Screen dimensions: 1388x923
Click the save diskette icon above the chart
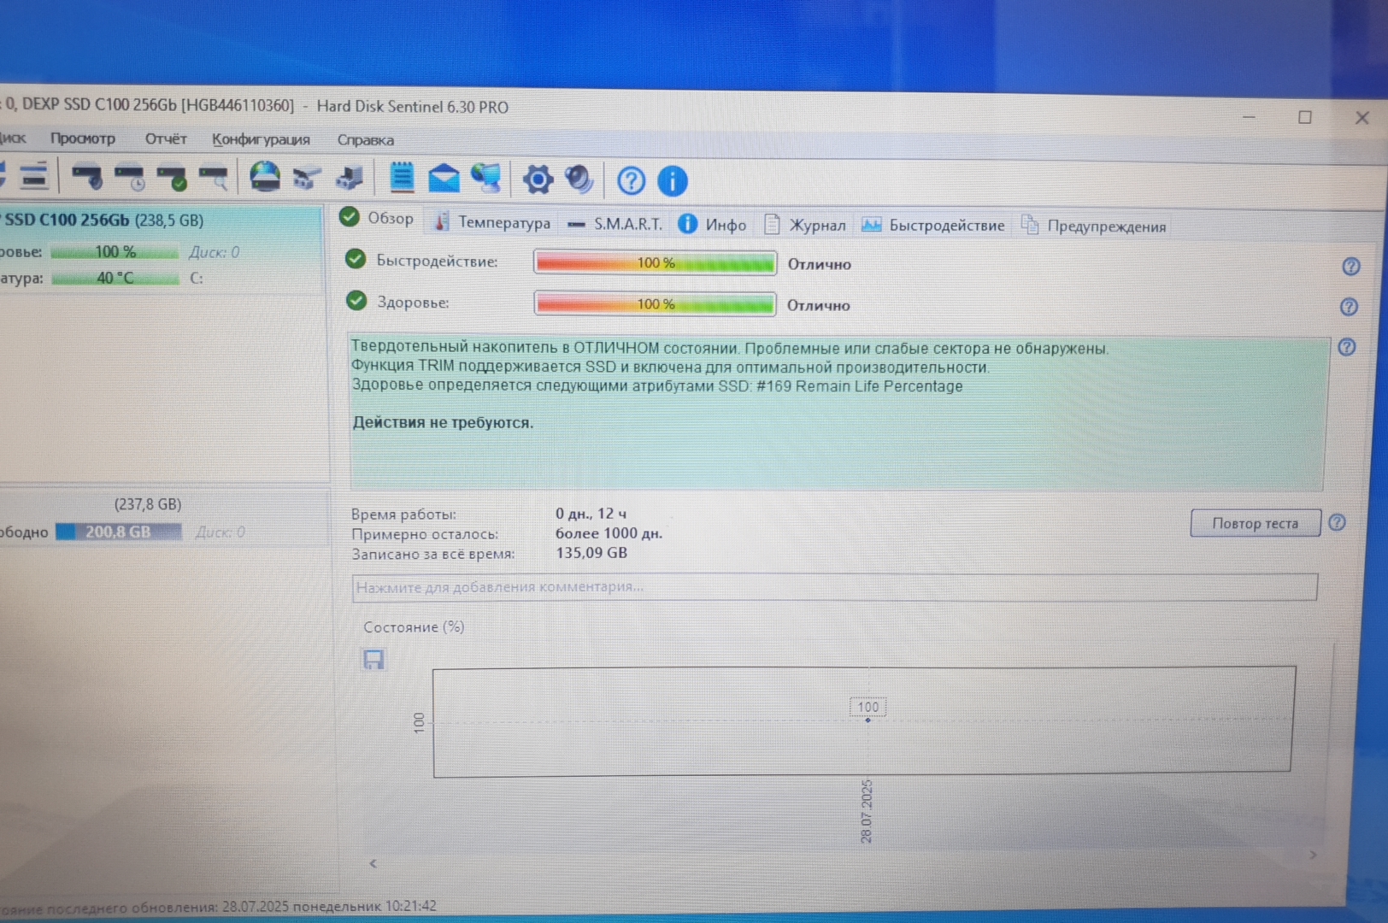373,659
